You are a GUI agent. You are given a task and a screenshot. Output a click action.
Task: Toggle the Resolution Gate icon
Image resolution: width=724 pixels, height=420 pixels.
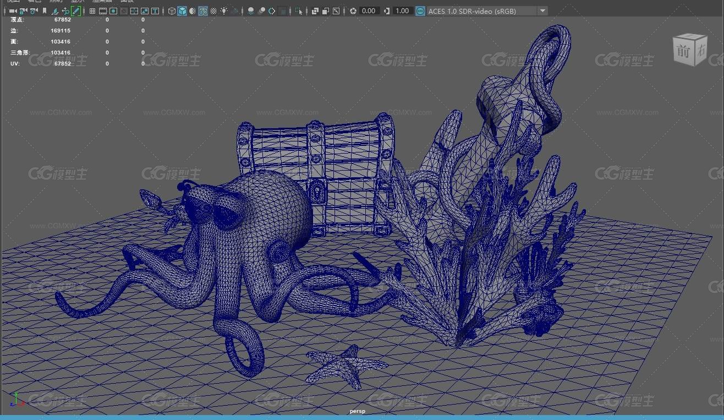pyautogui.click(x=113, y=11)
